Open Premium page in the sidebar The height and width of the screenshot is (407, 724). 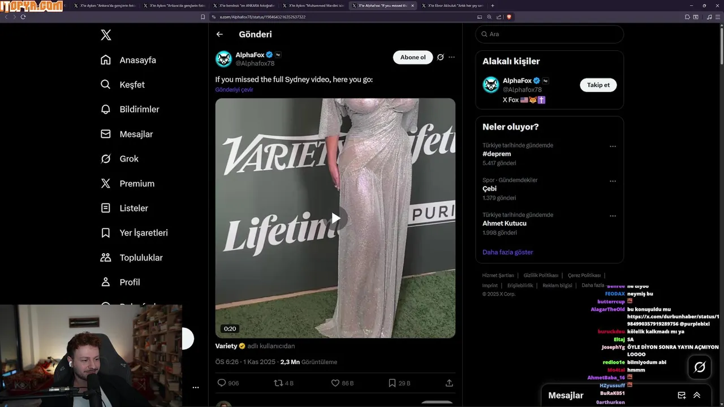(x=127, y=184)
